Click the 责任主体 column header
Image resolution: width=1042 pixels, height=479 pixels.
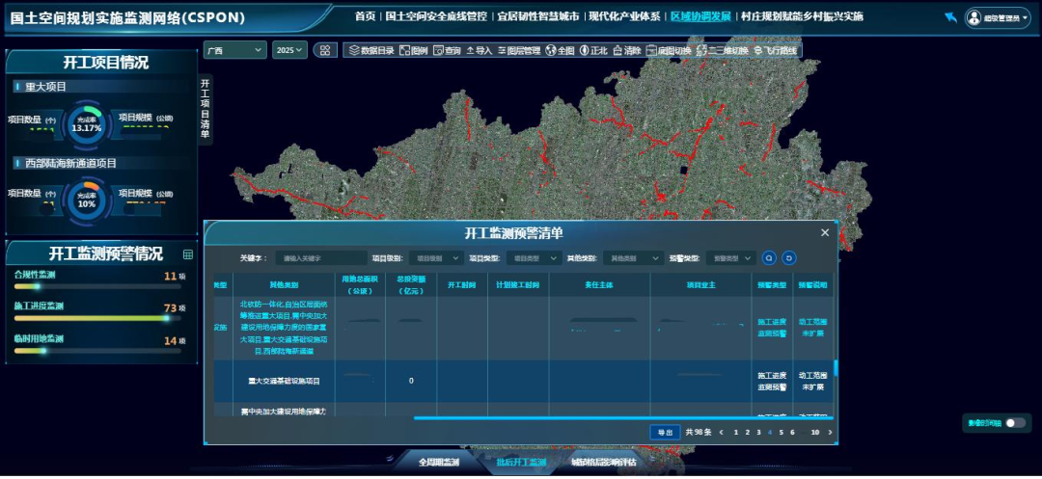599,284
